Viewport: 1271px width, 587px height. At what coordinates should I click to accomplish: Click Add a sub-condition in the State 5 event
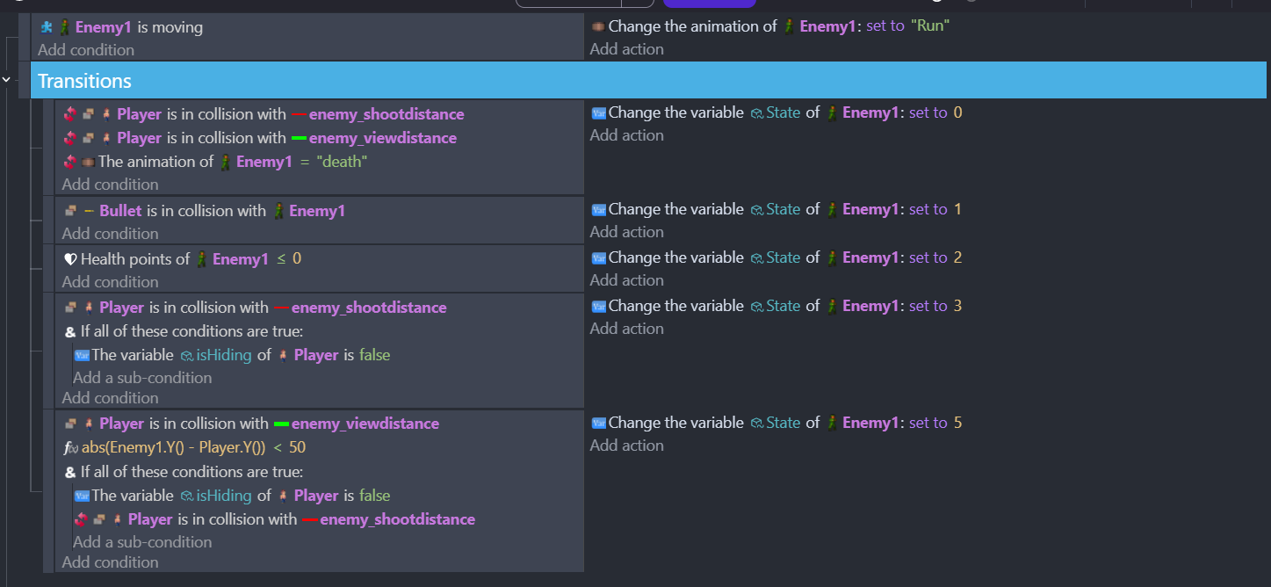(x=142, y=542)
